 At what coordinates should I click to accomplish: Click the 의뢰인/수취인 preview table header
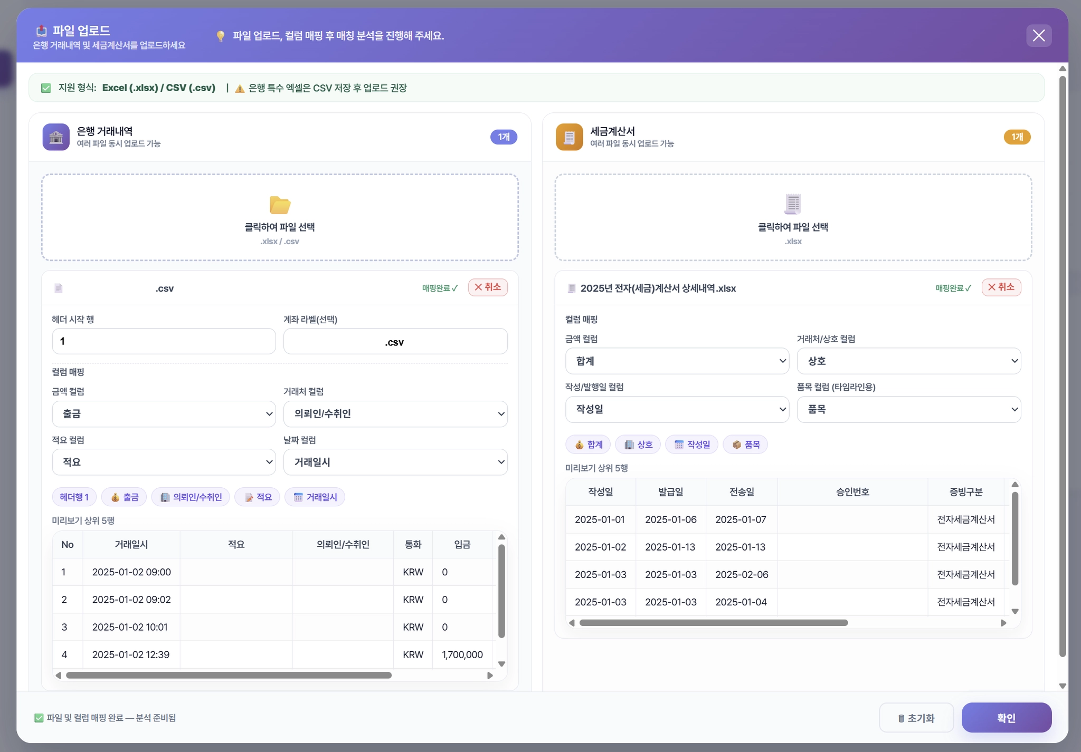(343, 545)
